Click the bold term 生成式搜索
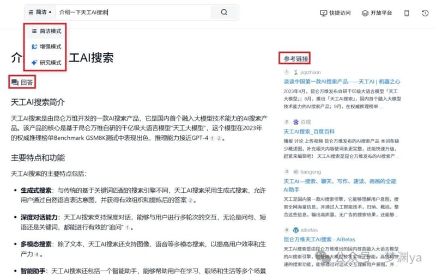 [36, 191]
